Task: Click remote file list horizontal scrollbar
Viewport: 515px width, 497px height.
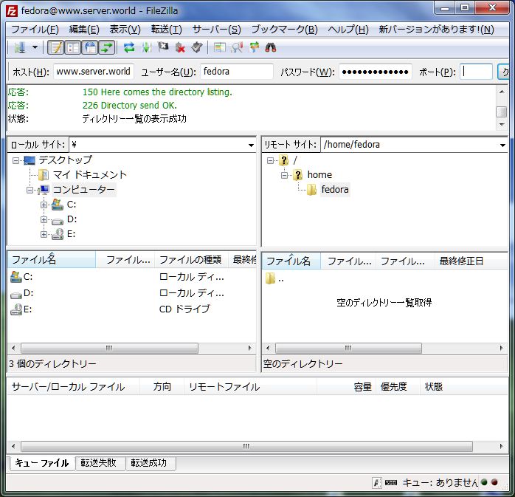Action: (x=348, y=348)
